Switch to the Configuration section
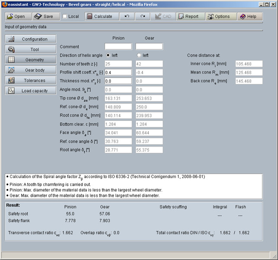Image resolution: width=278 pixels, height=260 pixels. pyautogui.click(x=31, y=39)
